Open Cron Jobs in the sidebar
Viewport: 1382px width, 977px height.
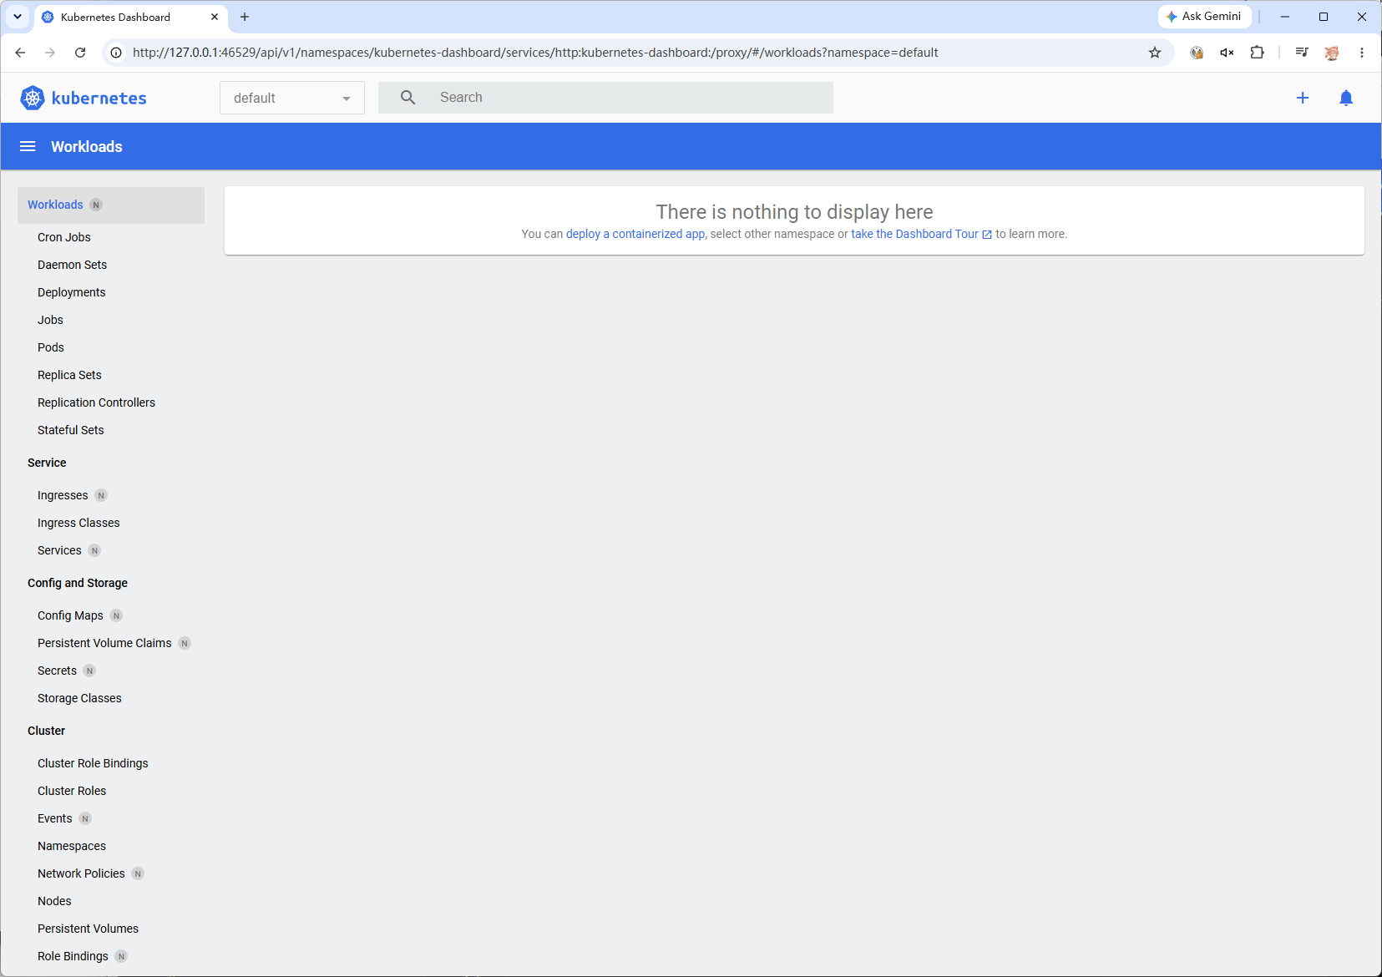(64, 237)
